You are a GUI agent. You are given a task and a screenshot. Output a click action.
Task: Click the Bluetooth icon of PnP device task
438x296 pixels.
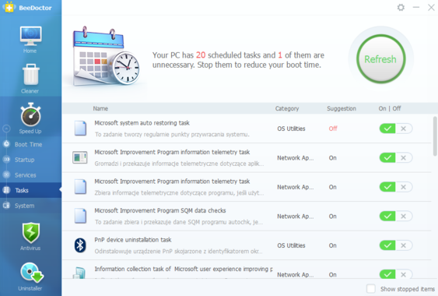[x=80, y=245]
